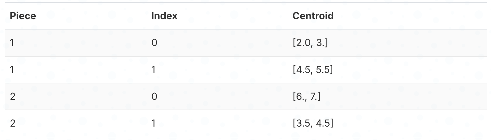Select the third data row of the table
The width and height of the screenshot is (491, 140).
(x=245, y=96)
